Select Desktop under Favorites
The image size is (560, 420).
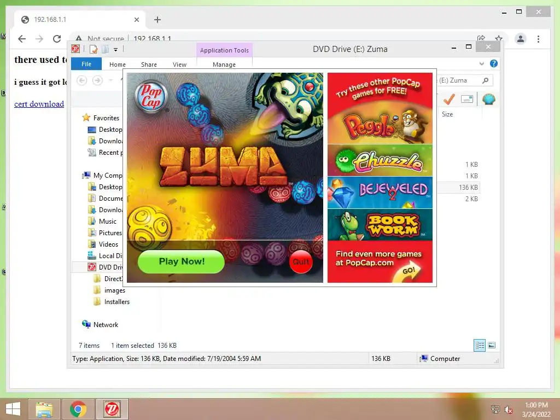[105, 129]
